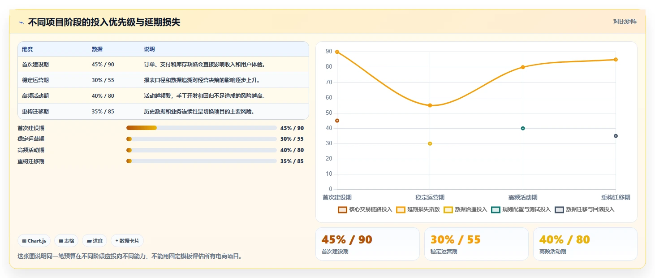The width and height of the screenshot is (655, 278).
Task: Click the green data point at 40
Action: click(x=523, y=128)
